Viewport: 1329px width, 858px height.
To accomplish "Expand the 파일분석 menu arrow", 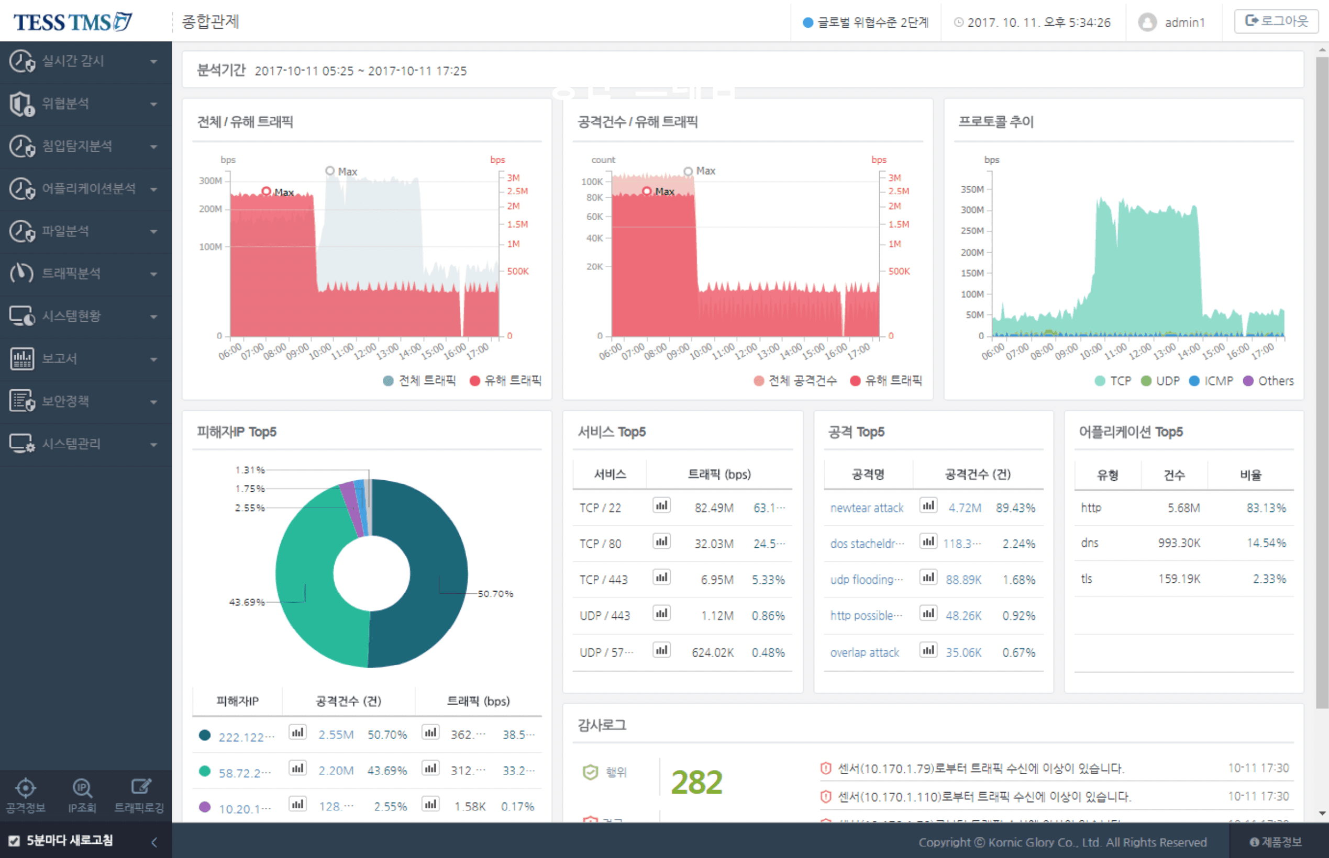I will 153,232.
